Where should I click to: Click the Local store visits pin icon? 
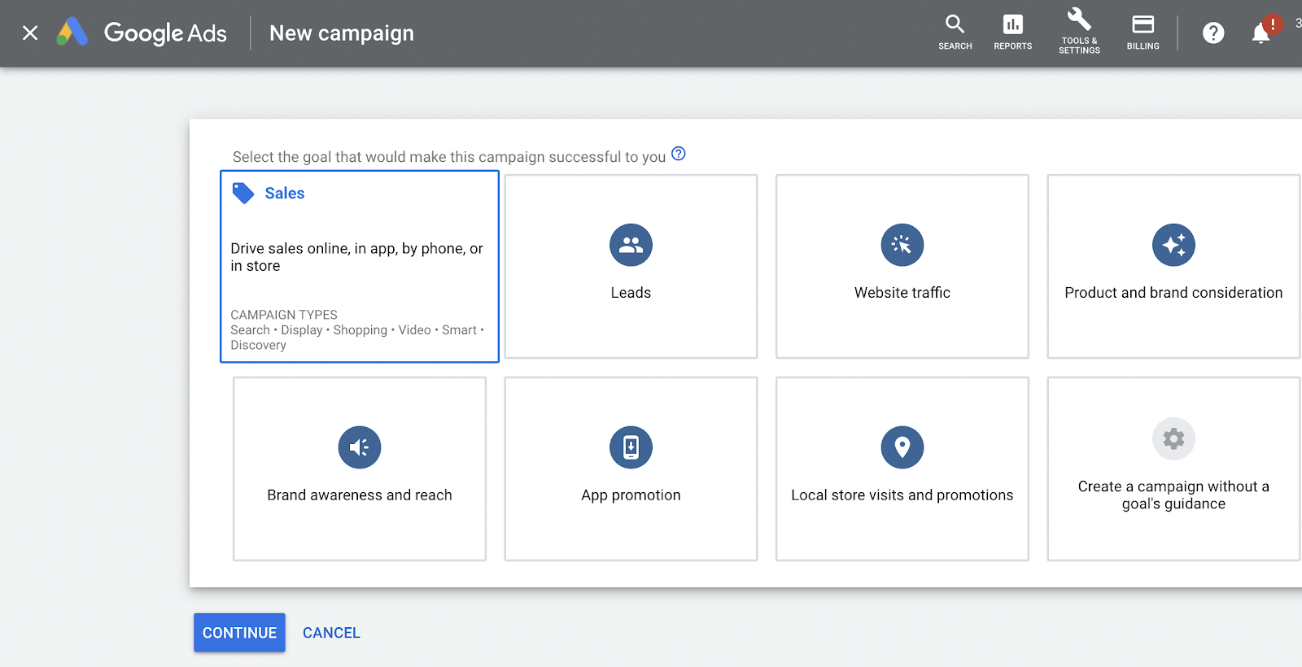pos(902,447)
